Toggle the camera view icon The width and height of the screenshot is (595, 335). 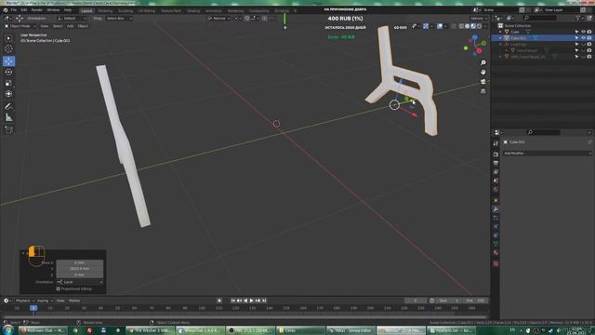[483, 81]
